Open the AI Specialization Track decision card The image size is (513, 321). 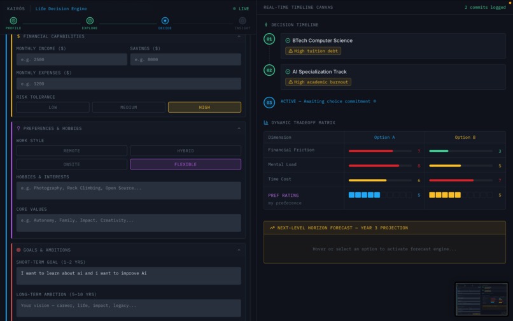[393, 76]
